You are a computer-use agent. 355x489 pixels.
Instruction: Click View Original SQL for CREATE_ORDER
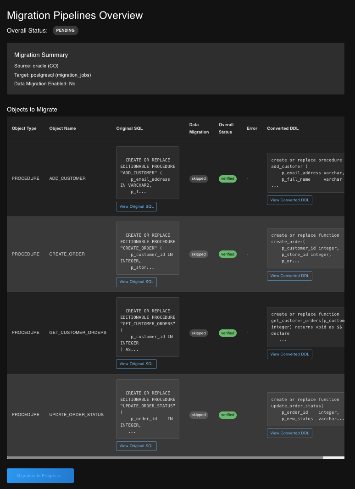136,282
